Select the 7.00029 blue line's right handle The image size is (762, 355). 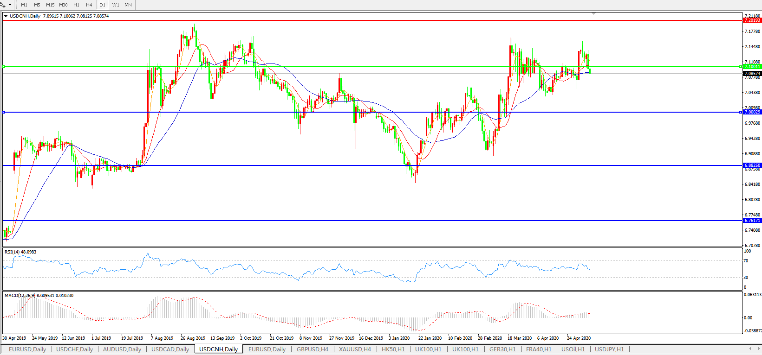tap(741, 112)
